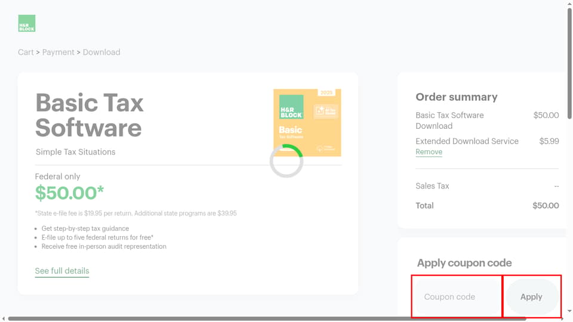Click the $5.99 service price

pyautogui.click(x=549, y=141)
